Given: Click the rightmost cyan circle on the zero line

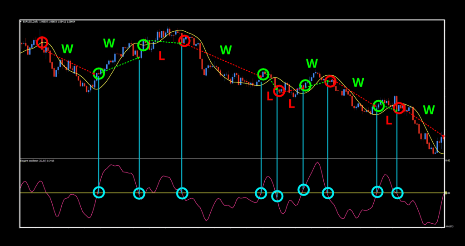Looking at the screenshot, I should click(397, 193).
